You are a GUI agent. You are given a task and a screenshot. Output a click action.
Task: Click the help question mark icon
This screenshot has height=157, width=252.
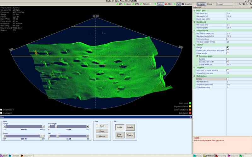240,4
